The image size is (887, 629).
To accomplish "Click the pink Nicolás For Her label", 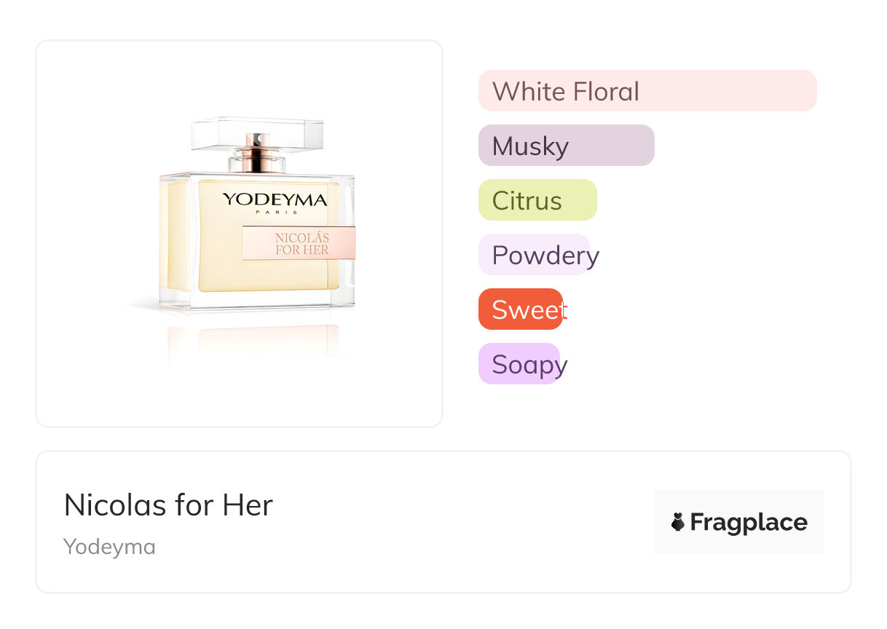I will click(299, 243).
